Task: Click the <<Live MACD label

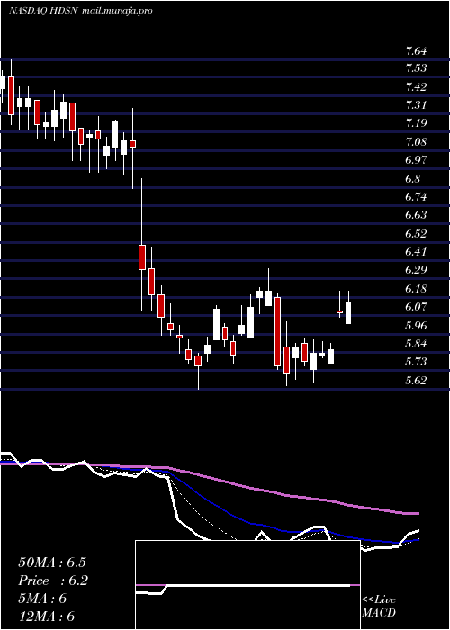Action: [379, 606]
